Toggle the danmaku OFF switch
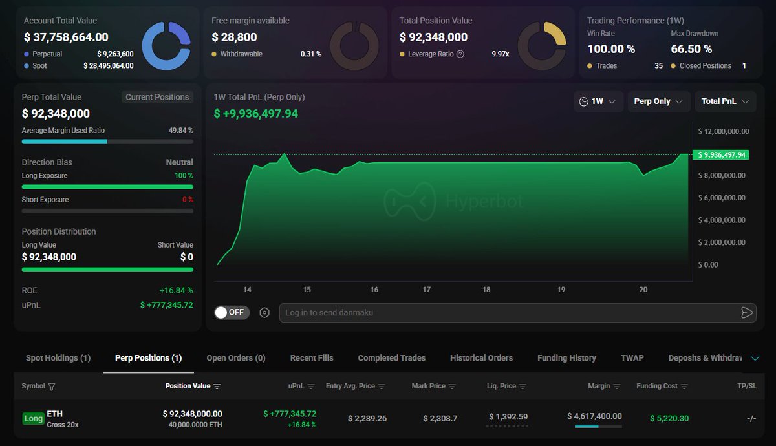 (232, 313)
